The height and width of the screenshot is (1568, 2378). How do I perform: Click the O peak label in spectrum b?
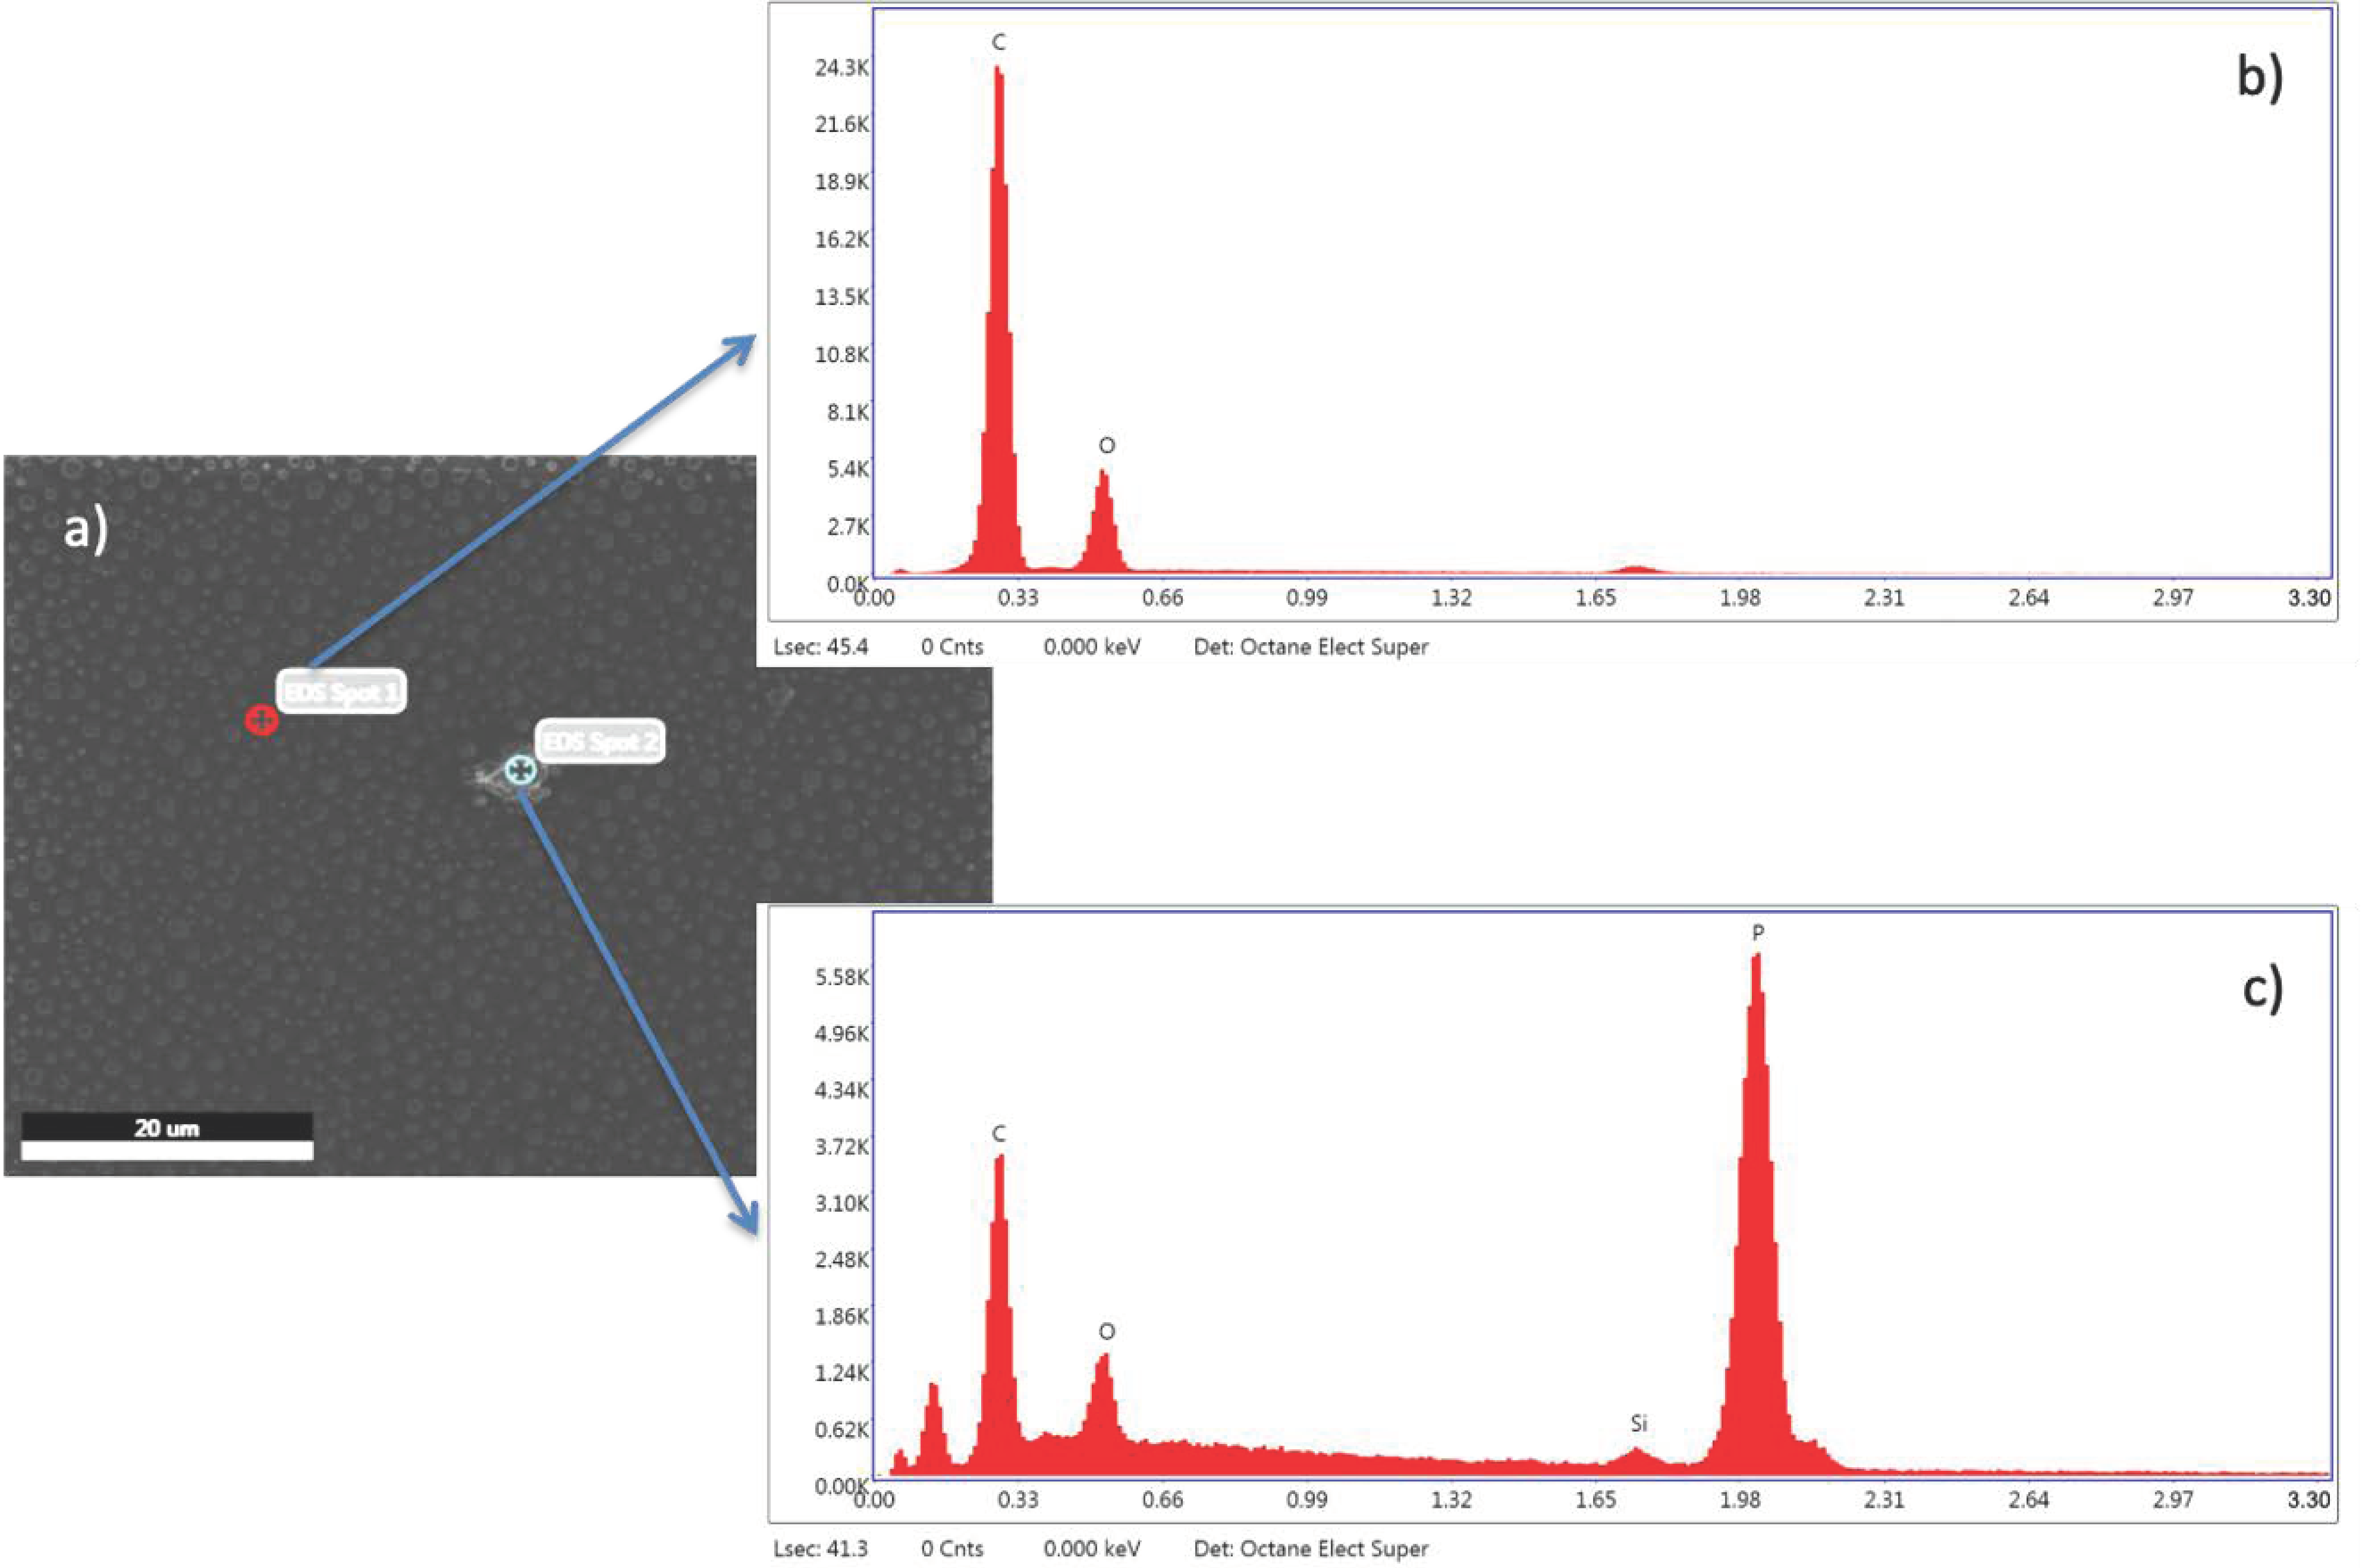coord(1106,445)
